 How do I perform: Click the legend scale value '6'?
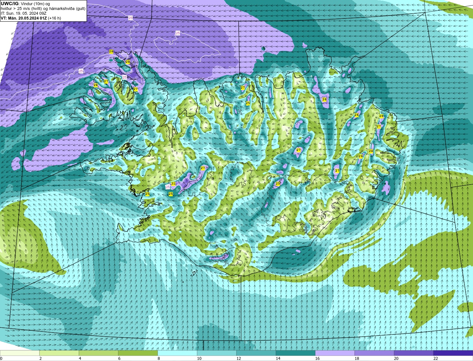click(x=119, y=358)
